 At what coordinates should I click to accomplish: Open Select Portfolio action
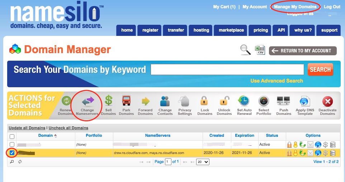(x=264, y=106)
